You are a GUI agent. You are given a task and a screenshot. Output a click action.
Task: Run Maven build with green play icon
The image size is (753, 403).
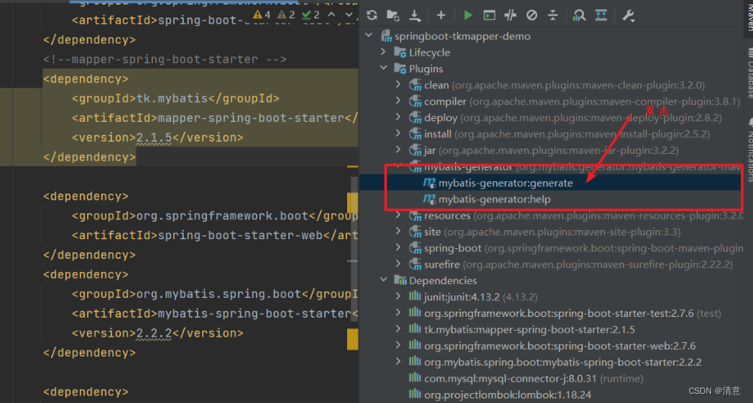click(x=468, y=15)
